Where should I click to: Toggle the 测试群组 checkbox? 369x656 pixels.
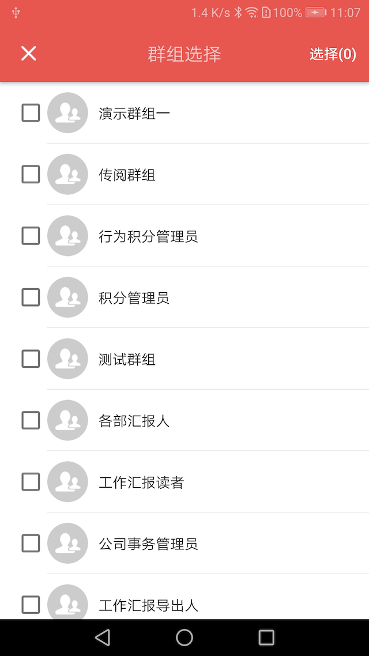coord(31,359)
